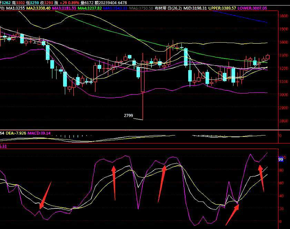Click the MACD panel's 0 axis label
The width and height of the screenshot is (290, 229).
[x=280, y=136]
